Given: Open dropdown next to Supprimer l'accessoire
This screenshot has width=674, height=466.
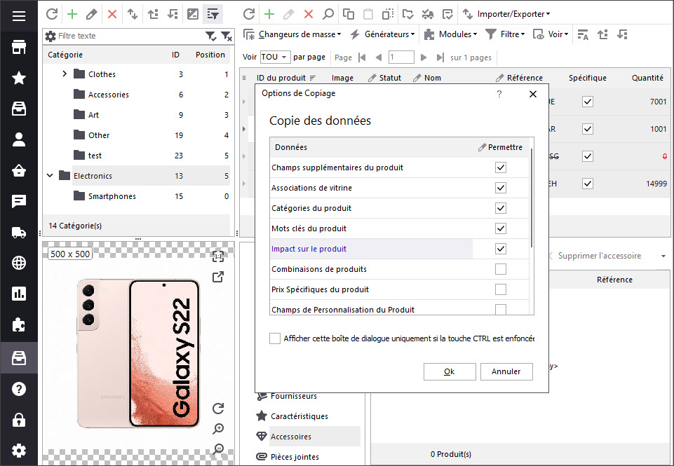Looking at the screenshot, I should click(663, 256).
